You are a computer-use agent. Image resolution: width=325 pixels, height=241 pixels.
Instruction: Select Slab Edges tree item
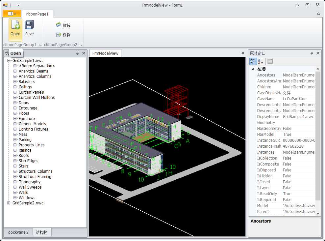coord(28,161)
